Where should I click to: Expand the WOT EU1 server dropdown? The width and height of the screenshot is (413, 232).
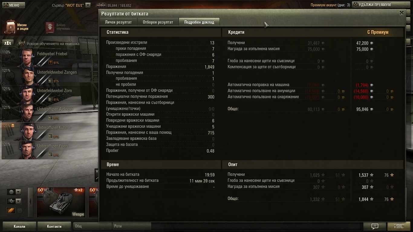click(88, 5)
